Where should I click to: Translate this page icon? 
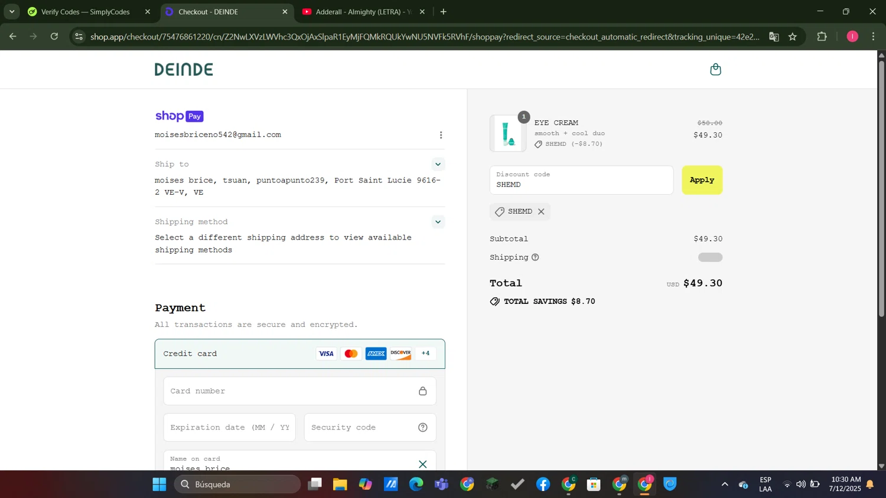774,37
